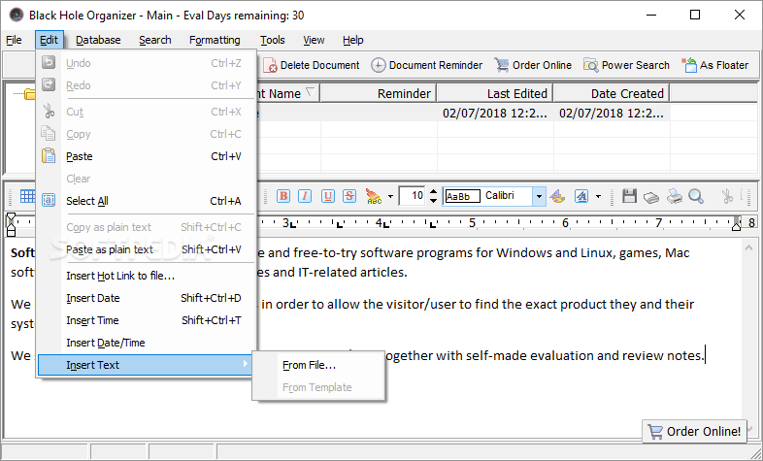Increase font size with up arrow

433,191
